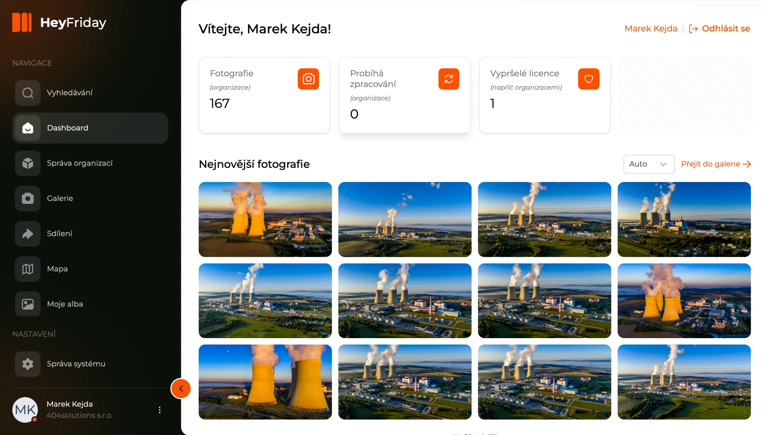
Task: Click the MK user avatar
Action: pos(25,410)
